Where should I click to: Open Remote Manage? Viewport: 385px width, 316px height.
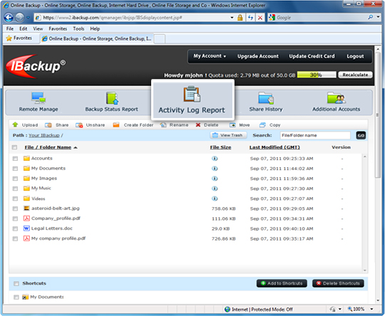pos(38,102)
